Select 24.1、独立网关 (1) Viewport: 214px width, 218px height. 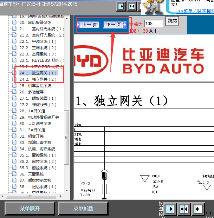point(38,73)
